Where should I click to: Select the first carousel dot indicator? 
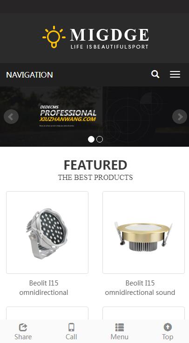(x=91, y=139)
